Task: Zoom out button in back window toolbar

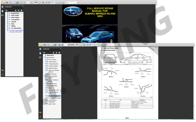Action: pyautogui.click(x=47, y=3)
